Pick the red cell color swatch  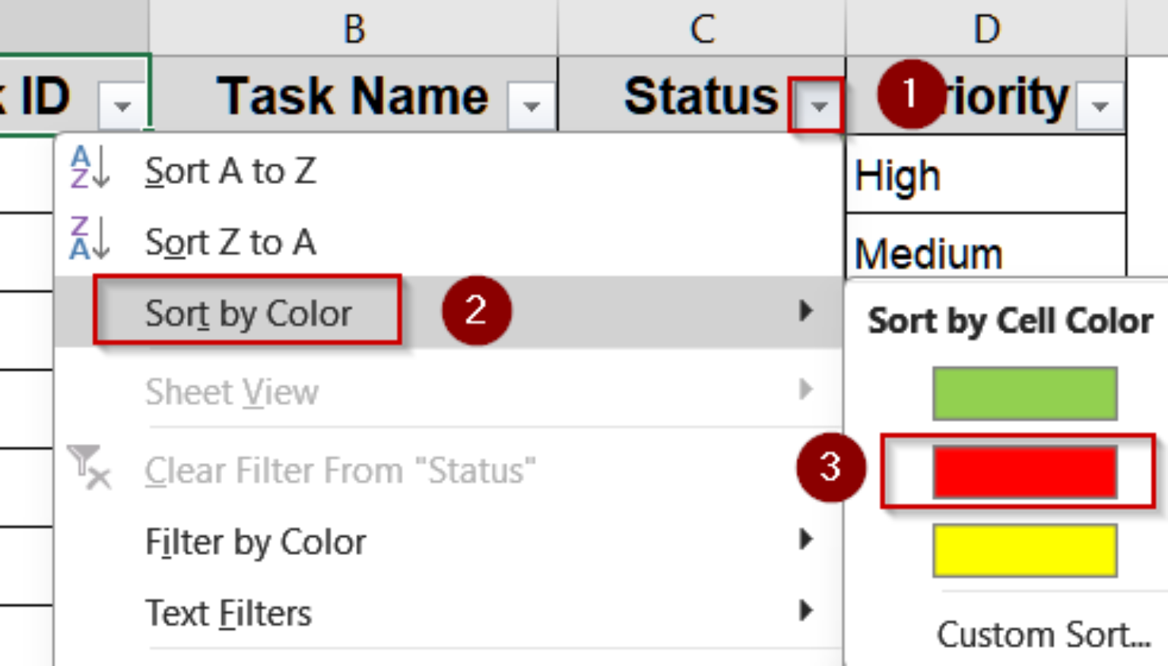[1024, 470]
